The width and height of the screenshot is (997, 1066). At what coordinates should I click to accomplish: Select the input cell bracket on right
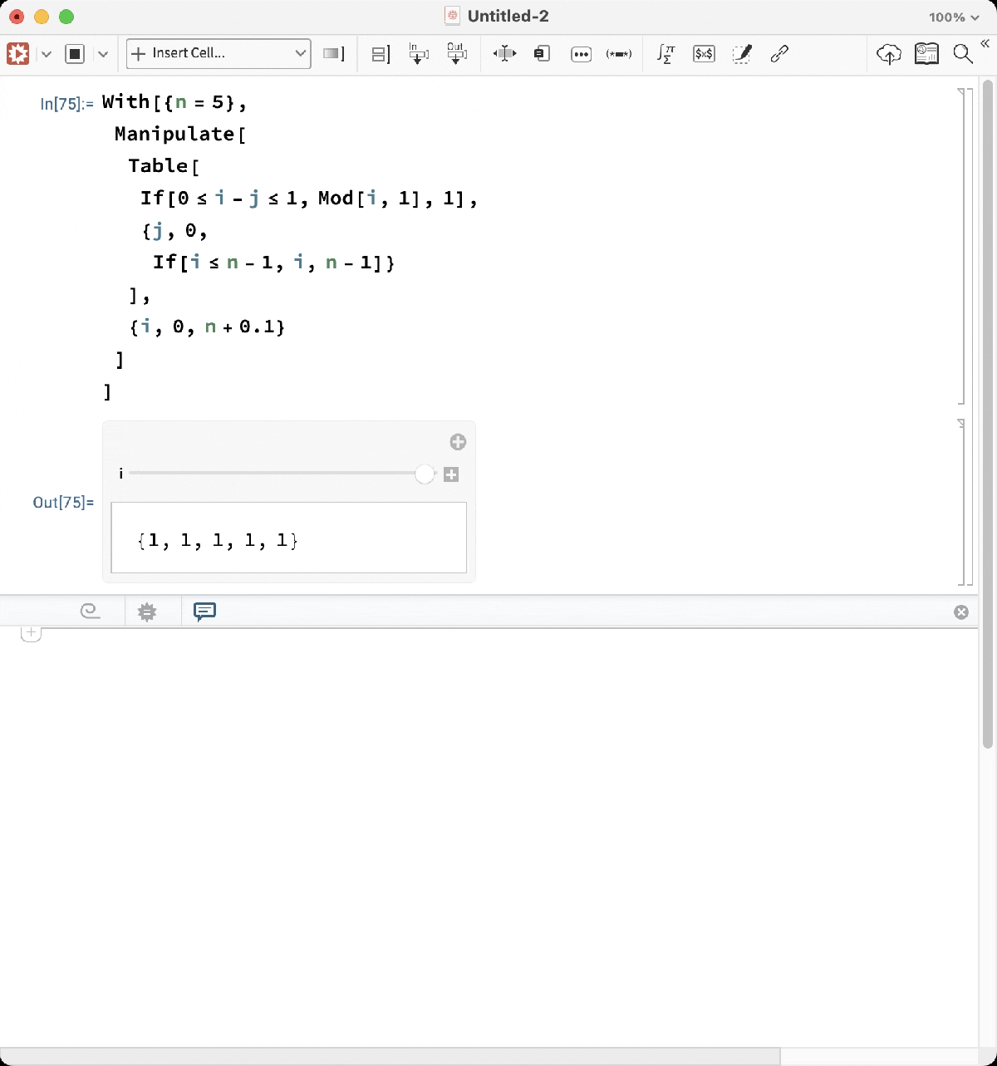(x=961, y=247)
